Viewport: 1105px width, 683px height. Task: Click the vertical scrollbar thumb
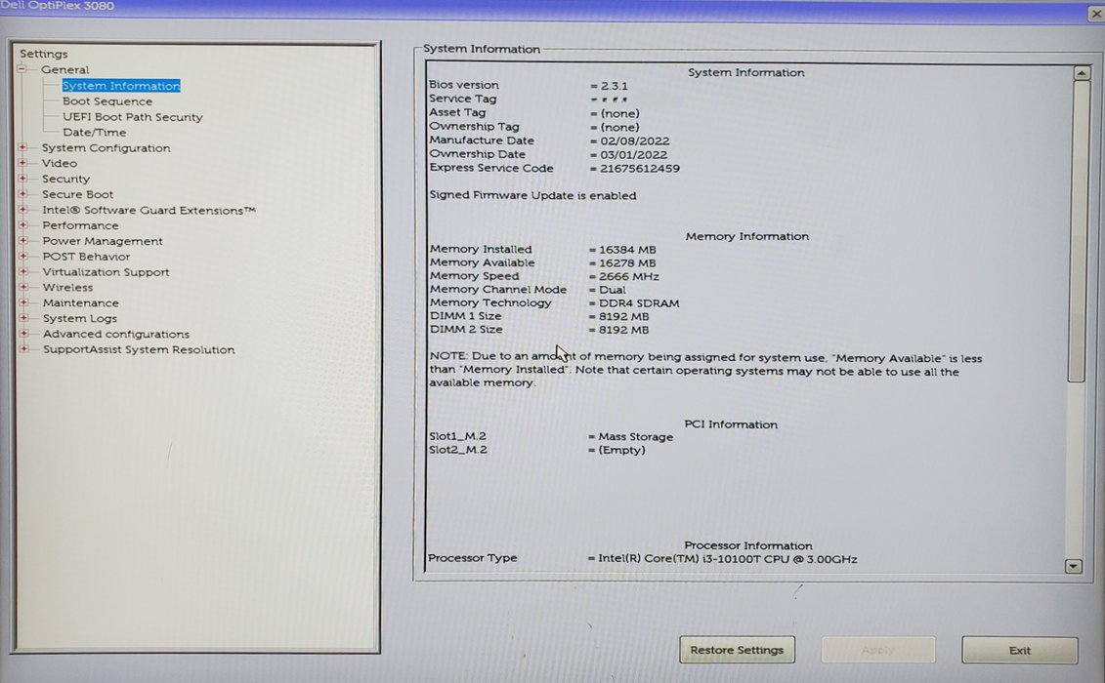[1079, 231]
